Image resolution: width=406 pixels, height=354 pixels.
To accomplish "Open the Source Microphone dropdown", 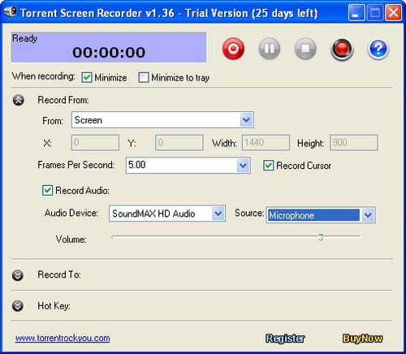I will pyautogui.click(x=368, y=215).
